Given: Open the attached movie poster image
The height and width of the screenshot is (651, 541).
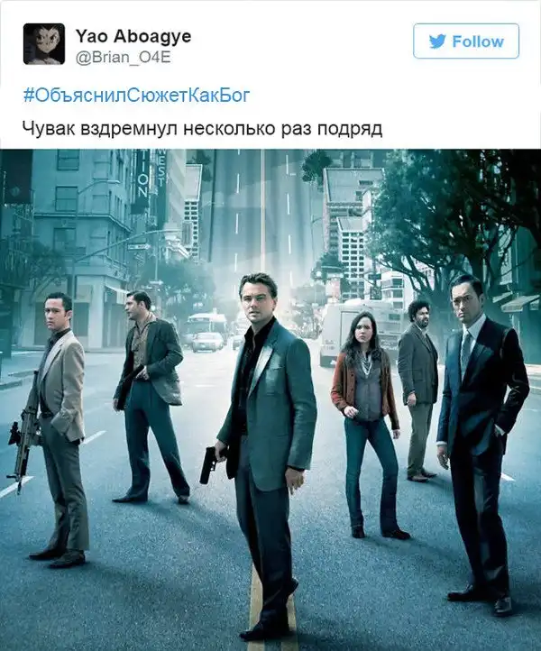Looking at the screenshot, I should click(270, 399).
